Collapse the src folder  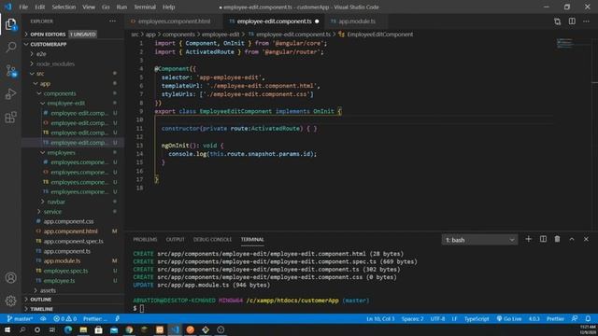39,74
